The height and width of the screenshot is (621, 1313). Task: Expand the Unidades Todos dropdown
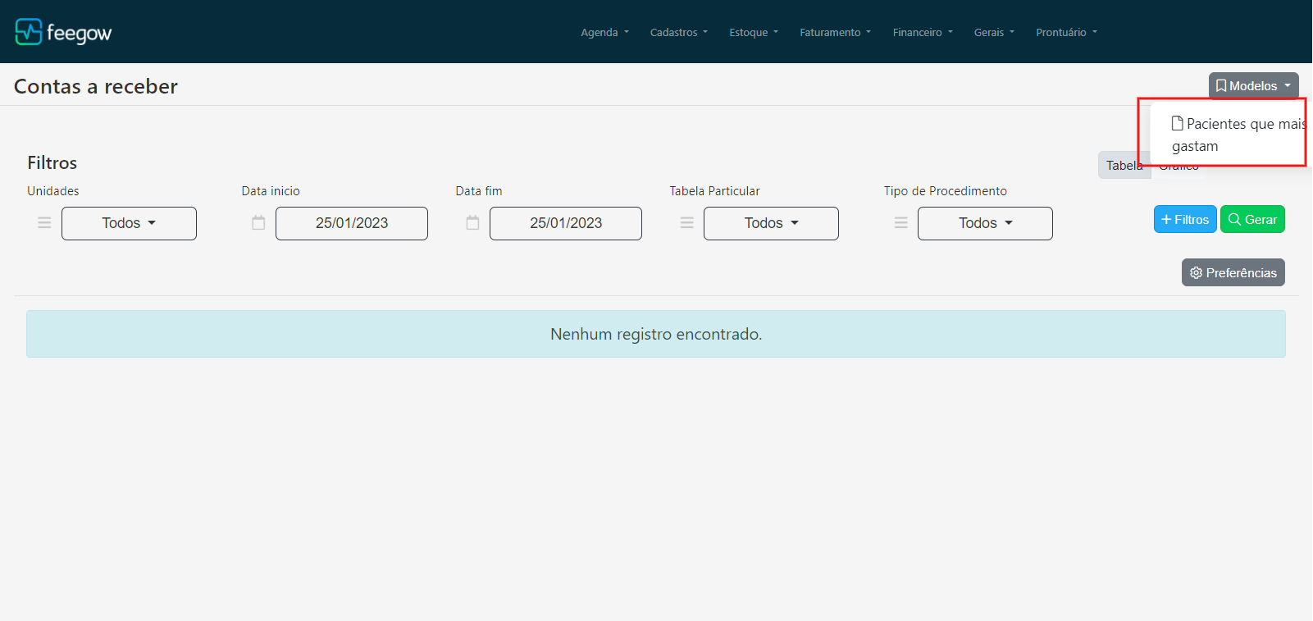(x=129, y=223)
